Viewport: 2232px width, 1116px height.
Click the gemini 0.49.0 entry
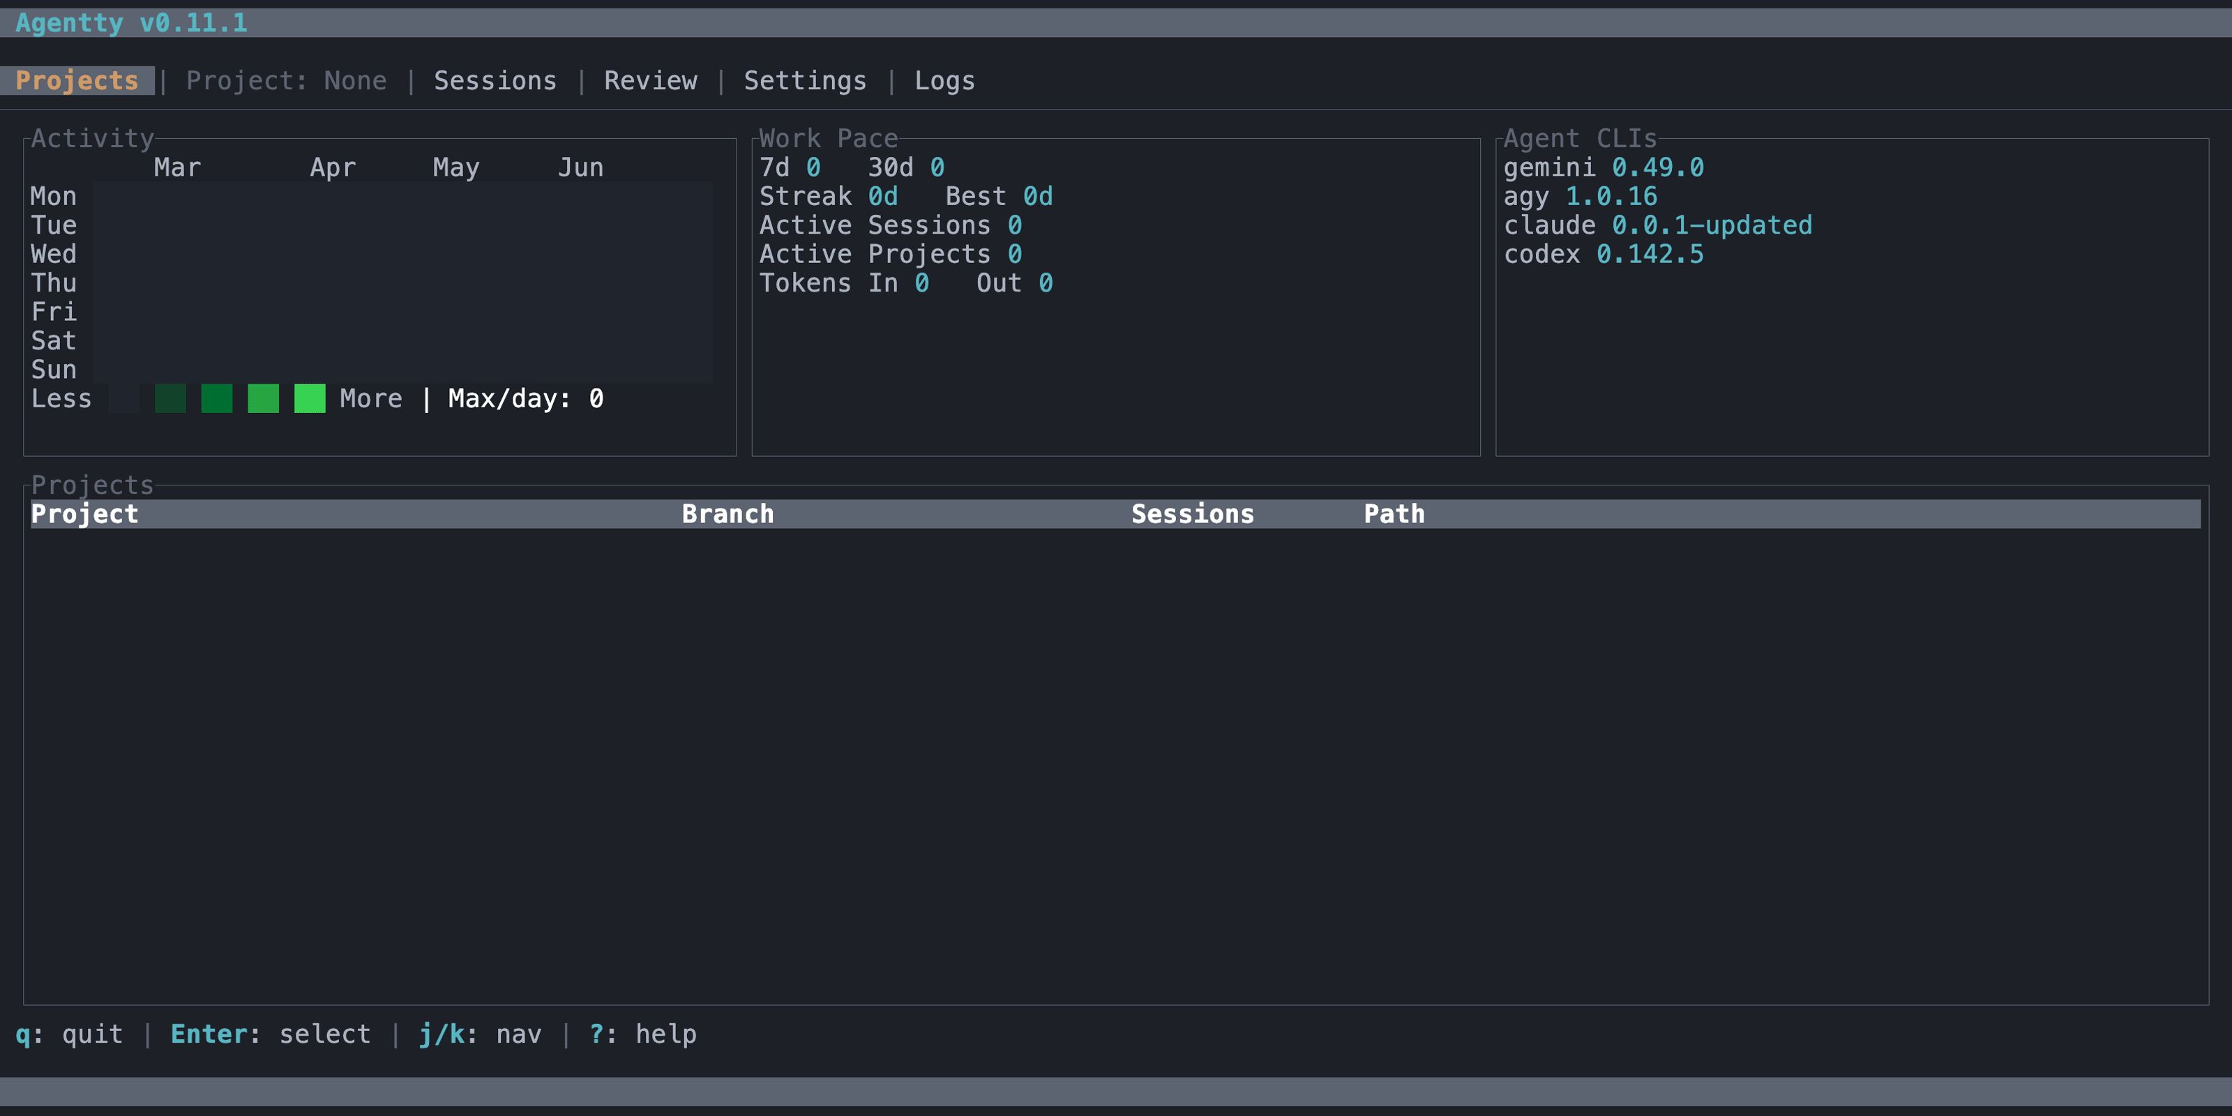coord(1604,167)
